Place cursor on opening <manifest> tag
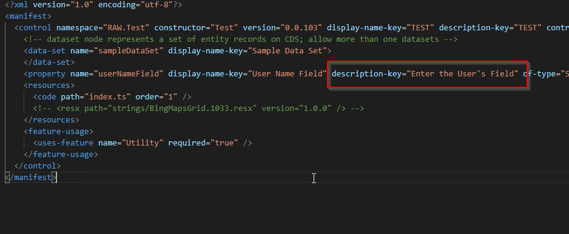This screenshot has height=234, width=569. coord(29,16)
